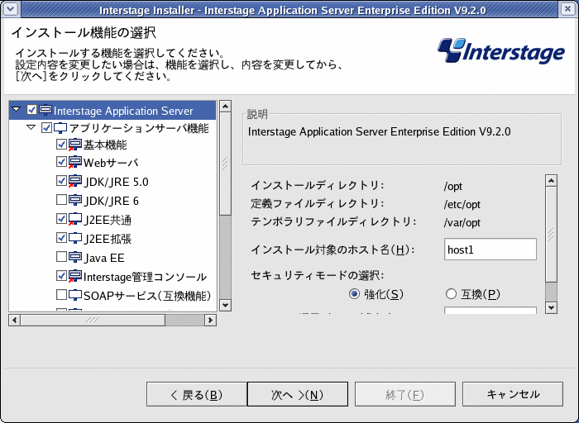Click the JDK/JRE 5.0 component icon
Screen dimensions: 579x423
pyautogui.click(x=75, y=181)
